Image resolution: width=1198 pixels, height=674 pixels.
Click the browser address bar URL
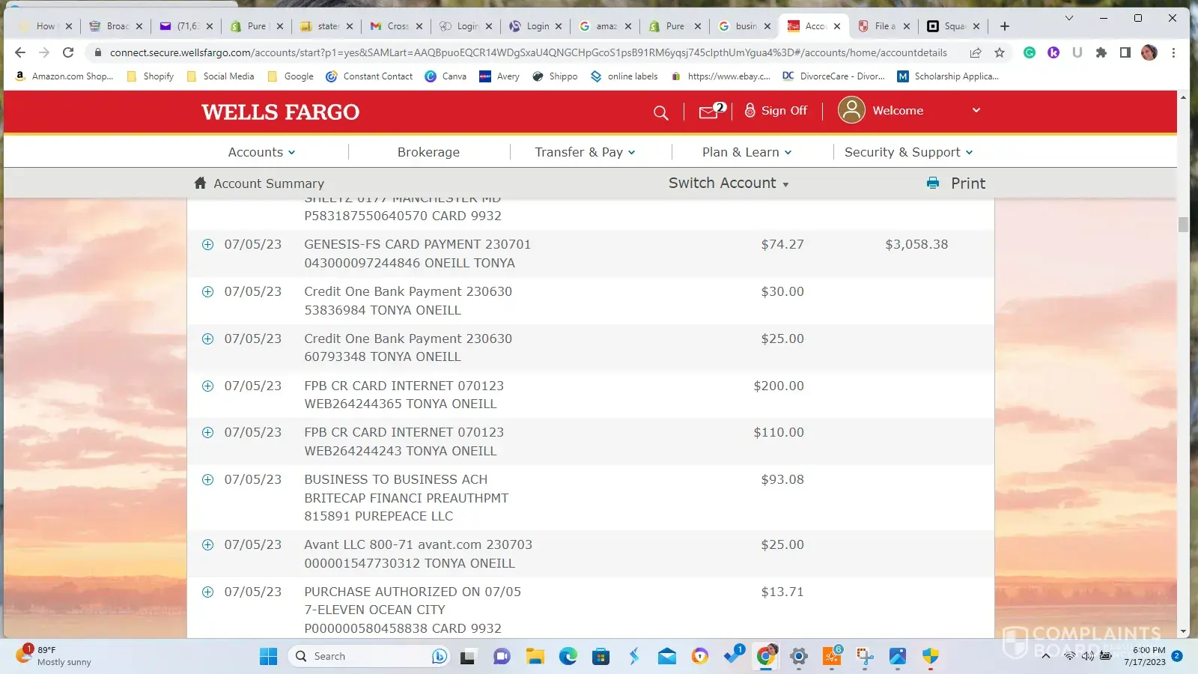[528, 52]
